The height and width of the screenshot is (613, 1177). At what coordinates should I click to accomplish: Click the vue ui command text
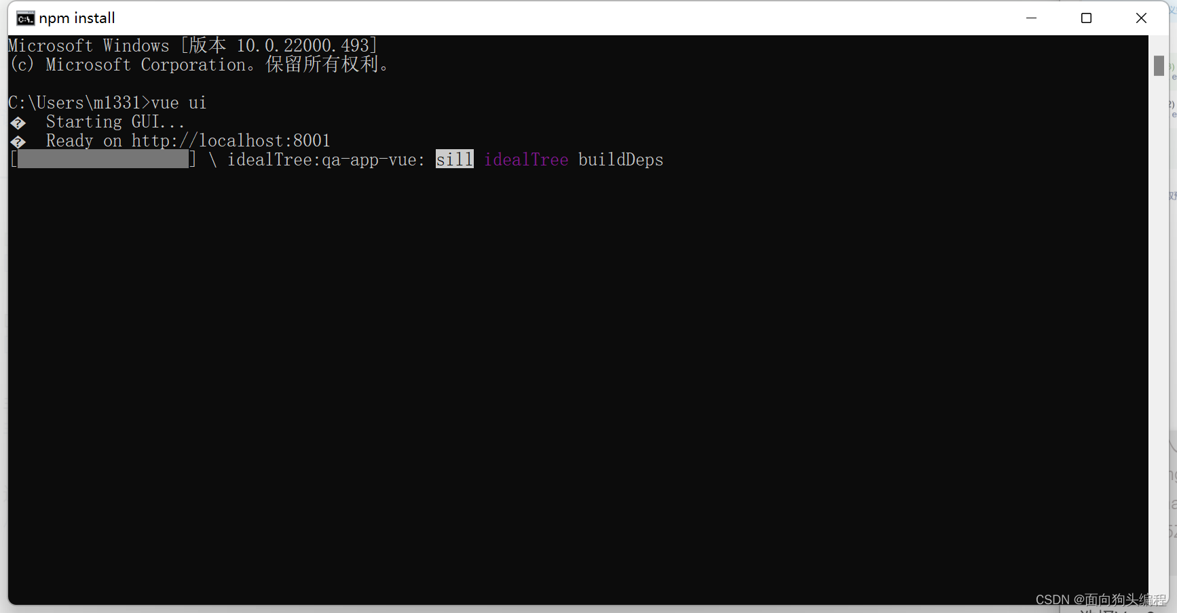click(x=179, y=103)
